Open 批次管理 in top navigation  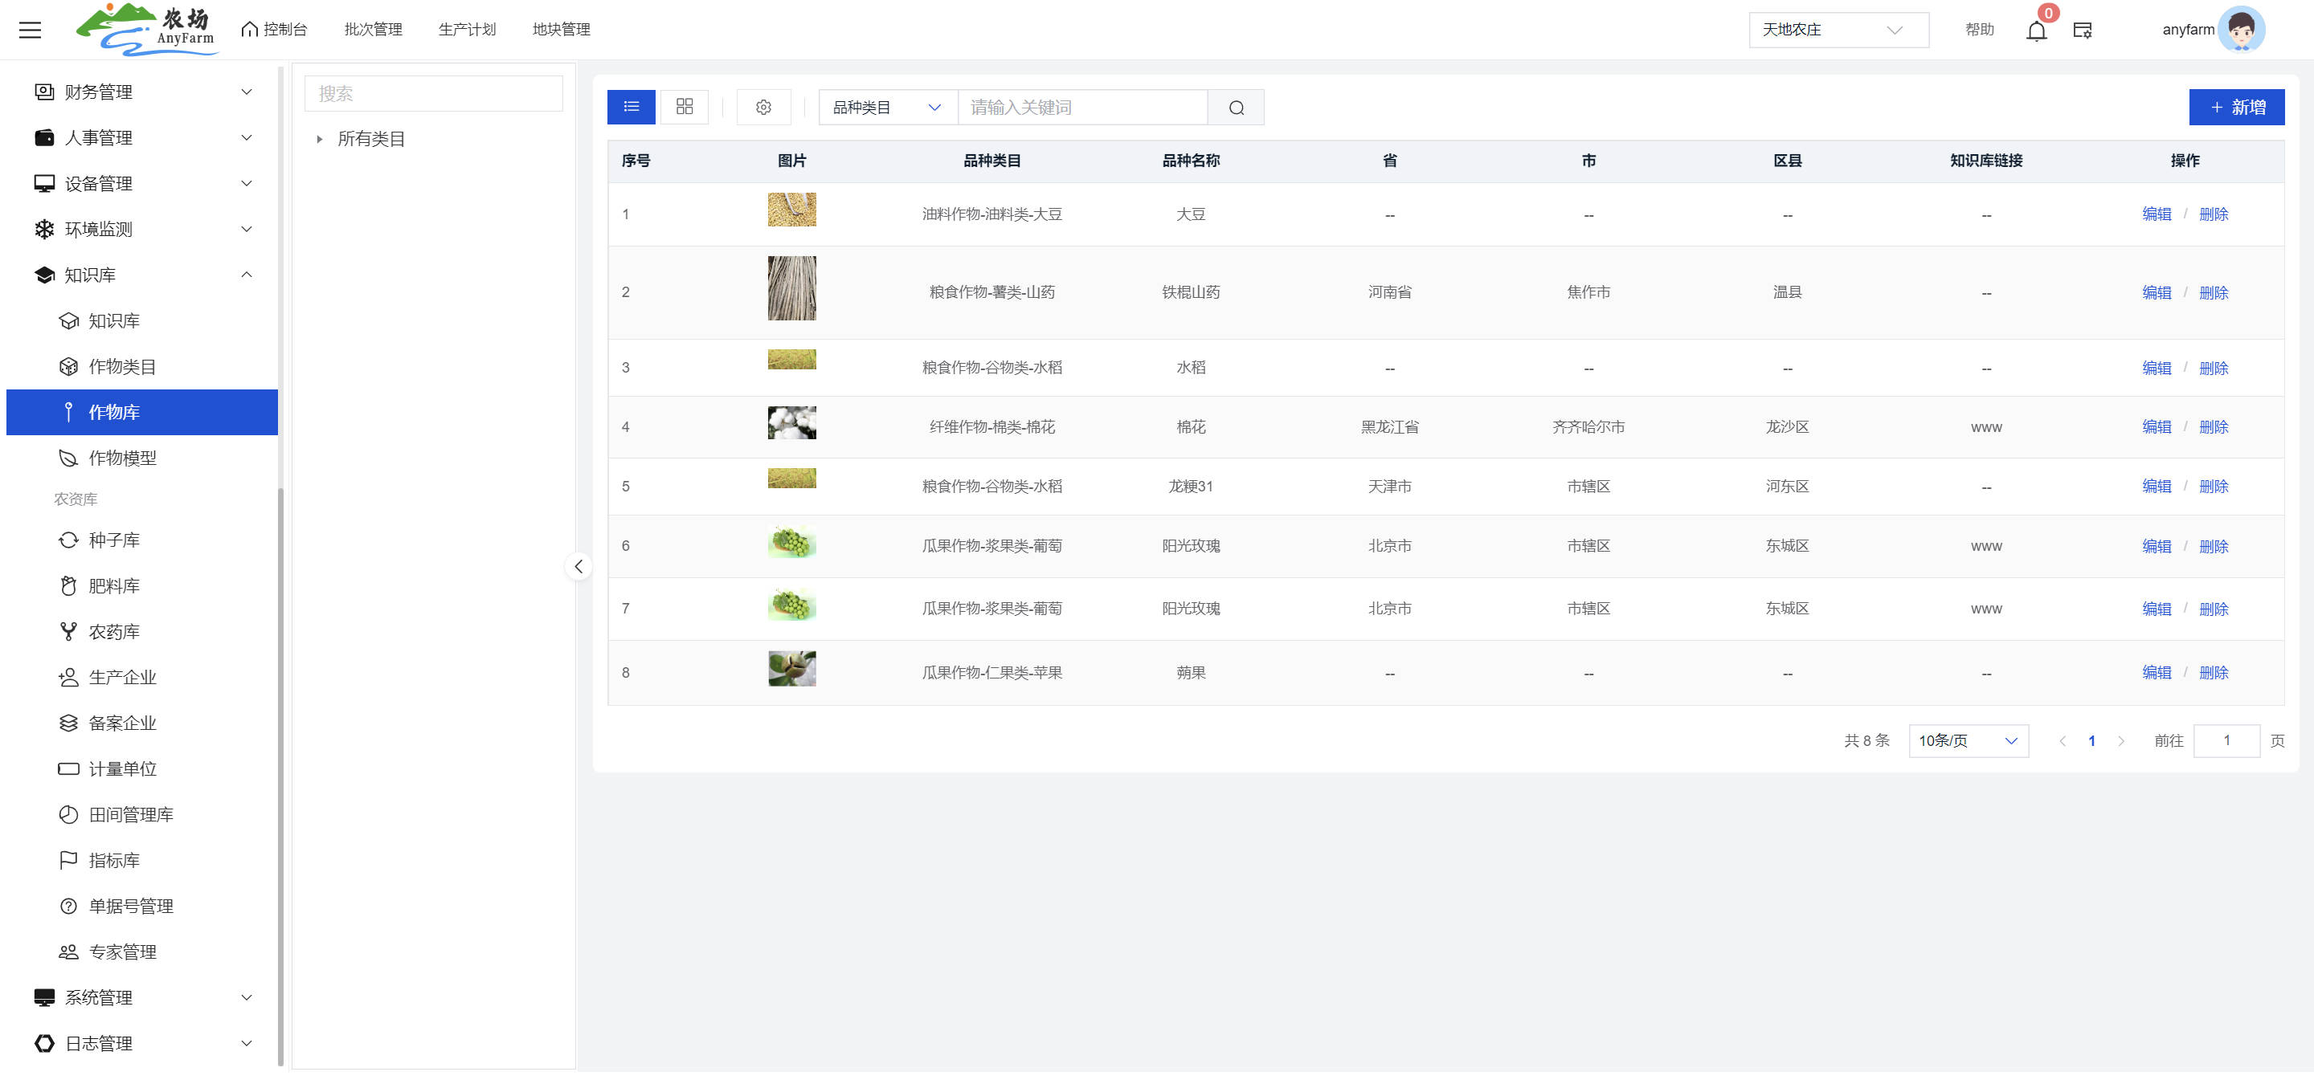[x=373, y=30]
